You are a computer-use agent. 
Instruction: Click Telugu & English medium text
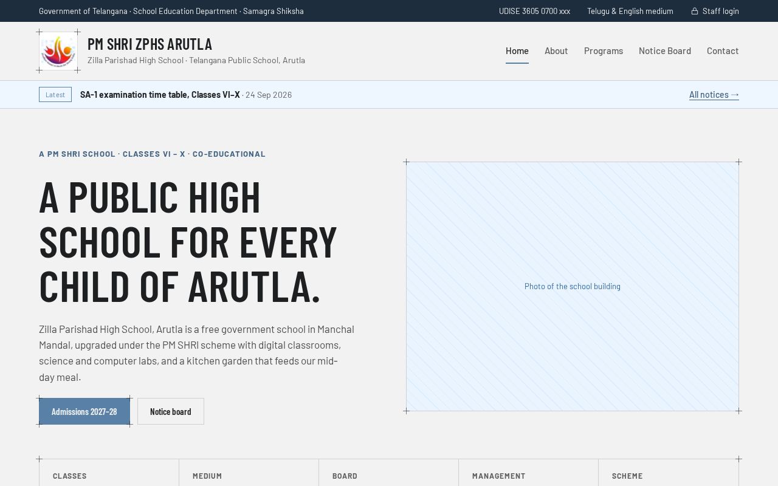pyautogui.click(x=630, y=11)
